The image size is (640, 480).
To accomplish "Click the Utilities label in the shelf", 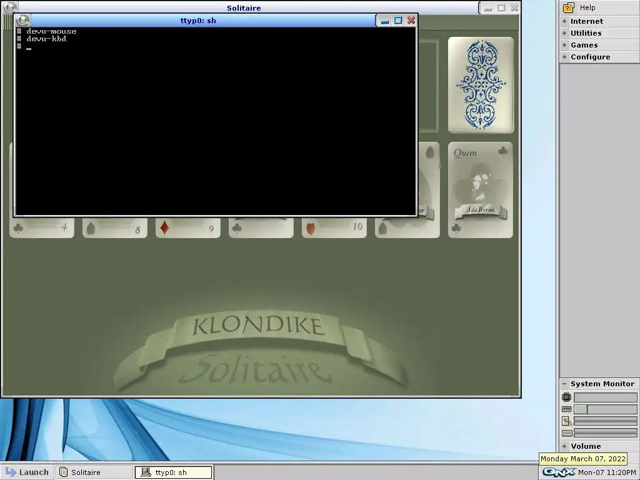I will point(586,33).
